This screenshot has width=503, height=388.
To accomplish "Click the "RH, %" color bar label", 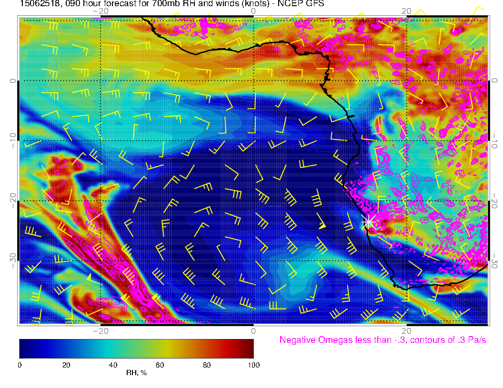I will coord(136,373).
